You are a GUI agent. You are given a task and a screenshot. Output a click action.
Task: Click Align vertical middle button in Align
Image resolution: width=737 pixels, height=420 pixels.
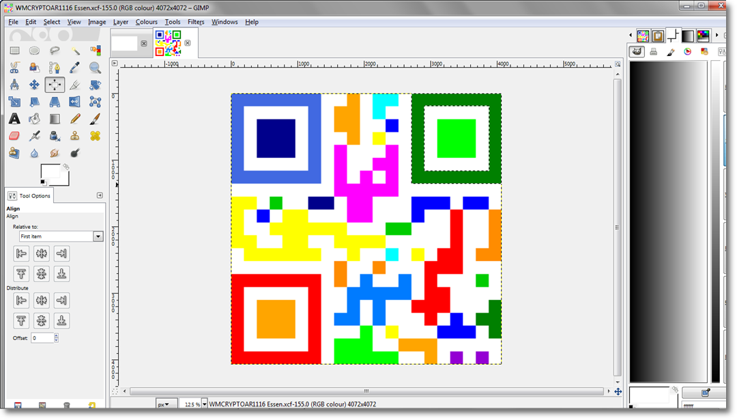point(42,274)
